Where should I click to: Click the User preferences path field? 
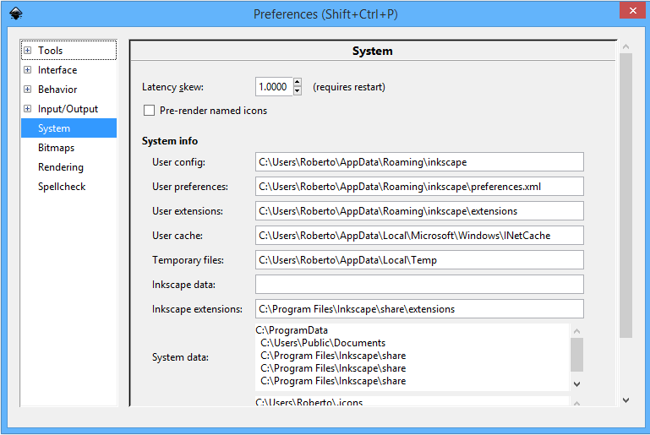(419, 187)
